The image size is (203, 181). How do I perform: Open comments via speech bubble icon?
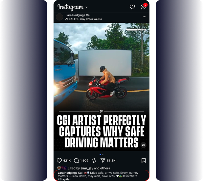[x=76, y=161]
